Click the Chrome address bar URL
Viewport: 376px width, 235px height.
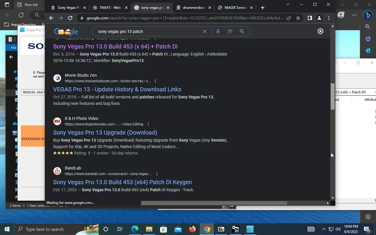click(x=184, y=18)
